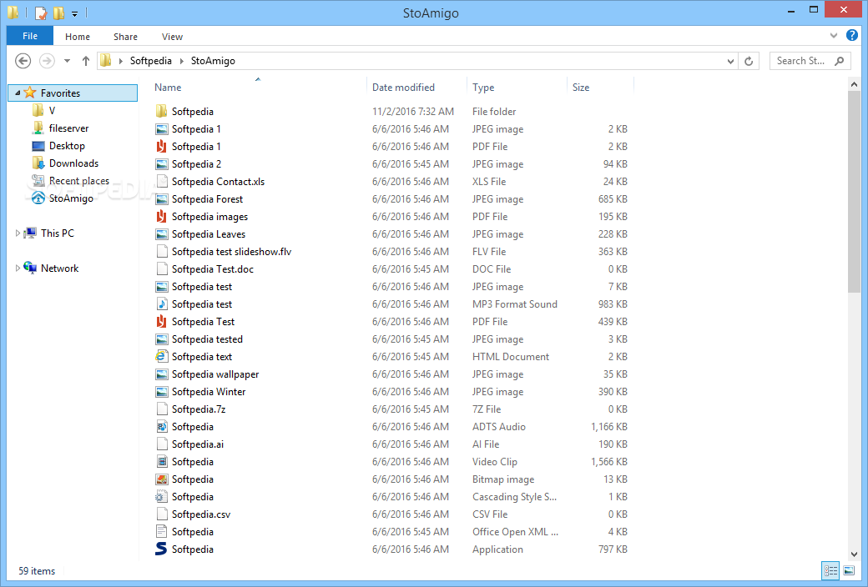Screen dimensions: 868x587
Task: Select the Softpedia ADTS Audio icon
Action: [162, 427]
